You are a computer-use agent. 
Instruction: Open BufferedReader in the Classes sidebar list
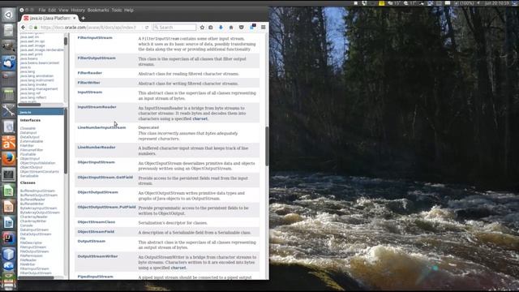(32, 200)
